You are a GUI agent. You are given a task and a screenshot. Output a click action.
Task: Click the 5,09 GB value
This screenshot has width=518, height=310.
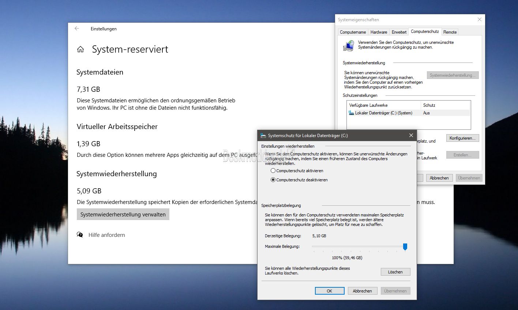pos(89,191)
